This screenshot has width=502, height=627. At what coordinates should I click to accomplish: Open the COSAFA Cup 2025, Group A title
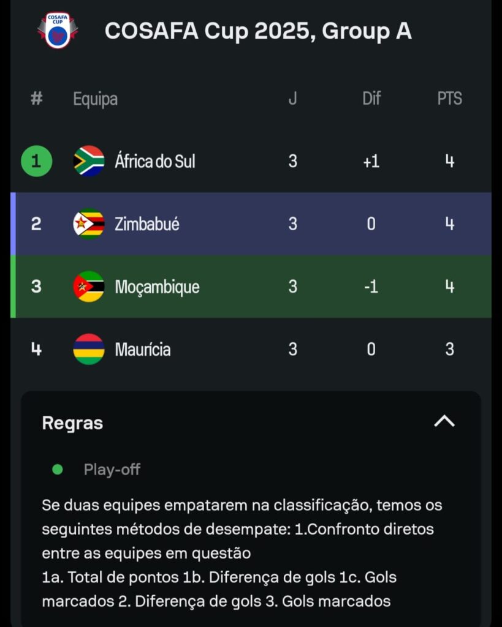(x=258, y=31)
